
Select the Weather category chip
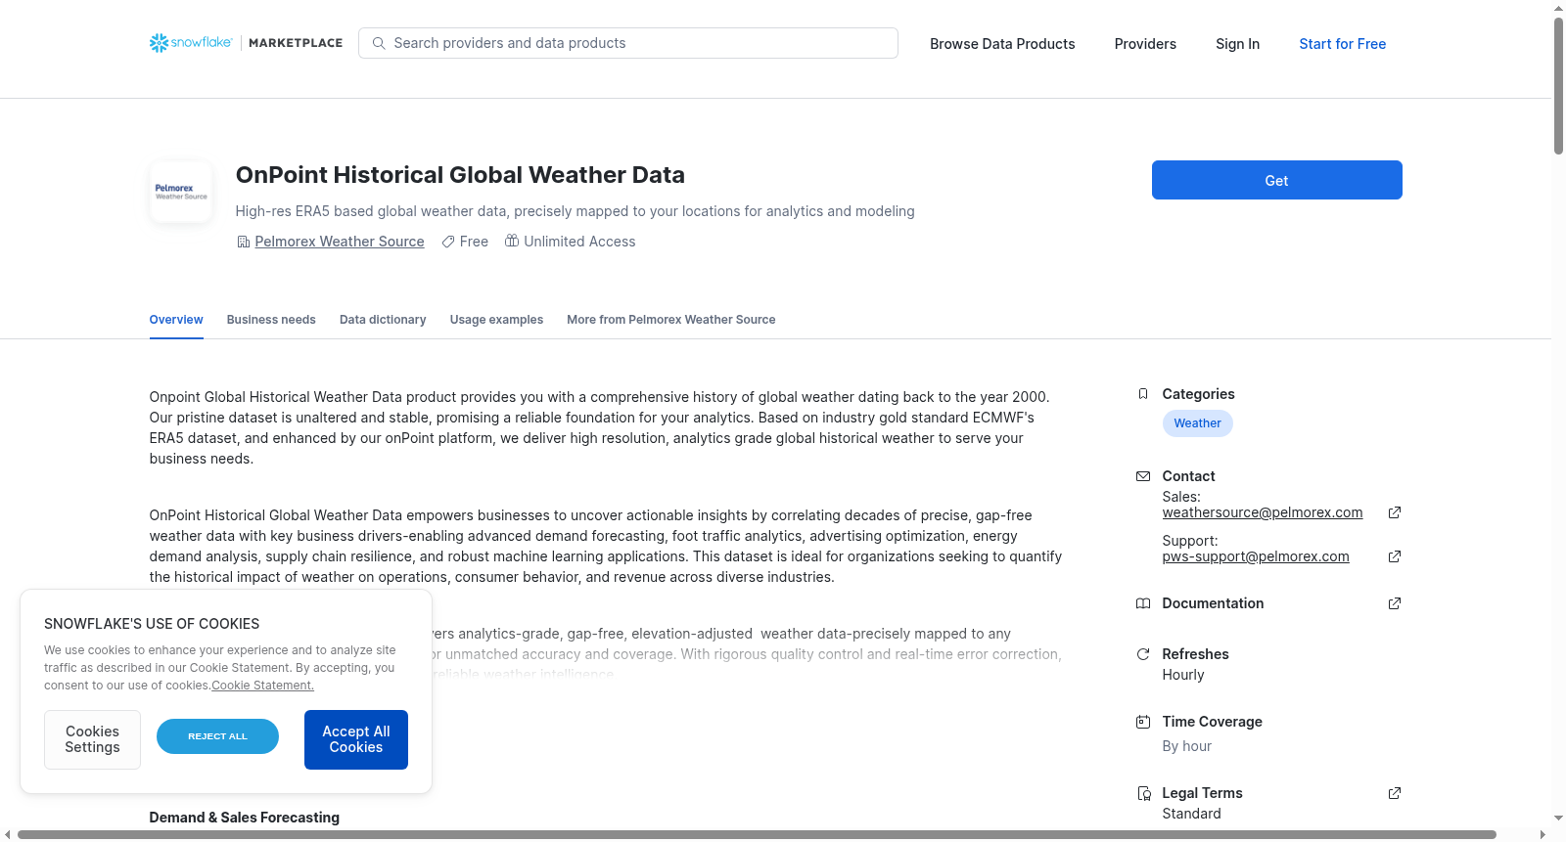[x=1198, y=423]
